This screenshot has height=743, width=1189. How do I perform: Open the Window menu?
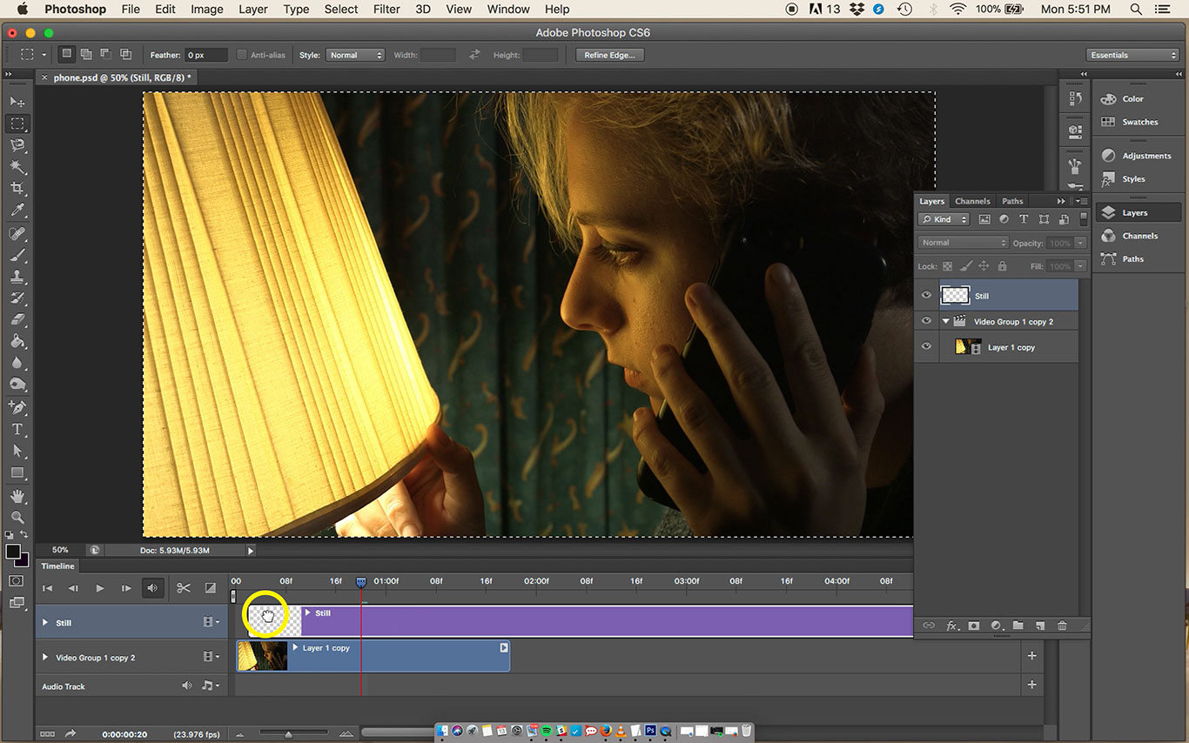(x=508, y=10)
